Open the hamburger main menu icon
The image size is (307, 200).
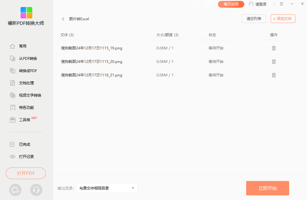pos(281,4)
